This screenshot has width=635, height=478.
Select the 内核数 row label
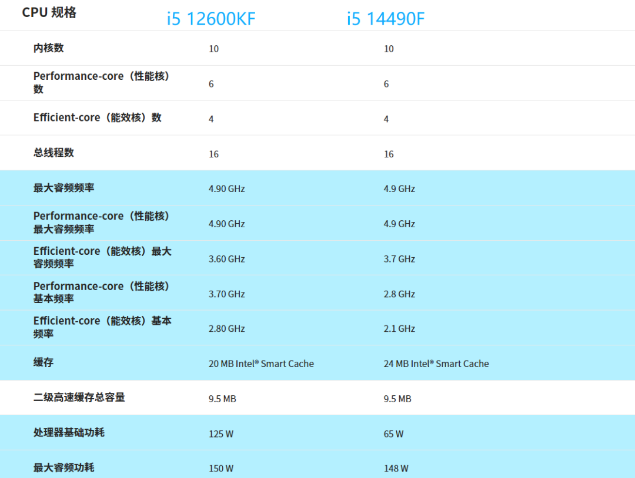click(x=49, y=48)
